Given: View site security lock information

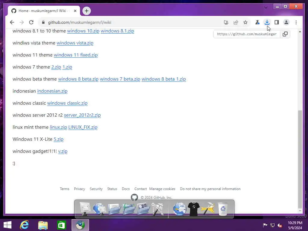Looking at the screenshot, I should (x=43, y=22).
